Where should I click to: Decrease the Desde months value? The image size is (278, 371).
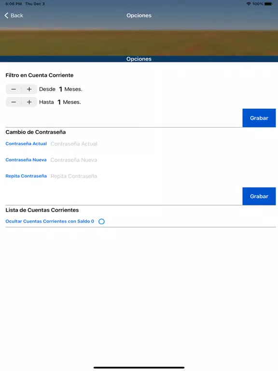tap(14, 89)
